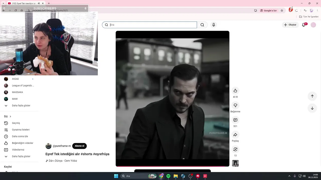Open Ati242 subscription channel
The width and height of the screenshot is (321, 180).
click(19, 79)
